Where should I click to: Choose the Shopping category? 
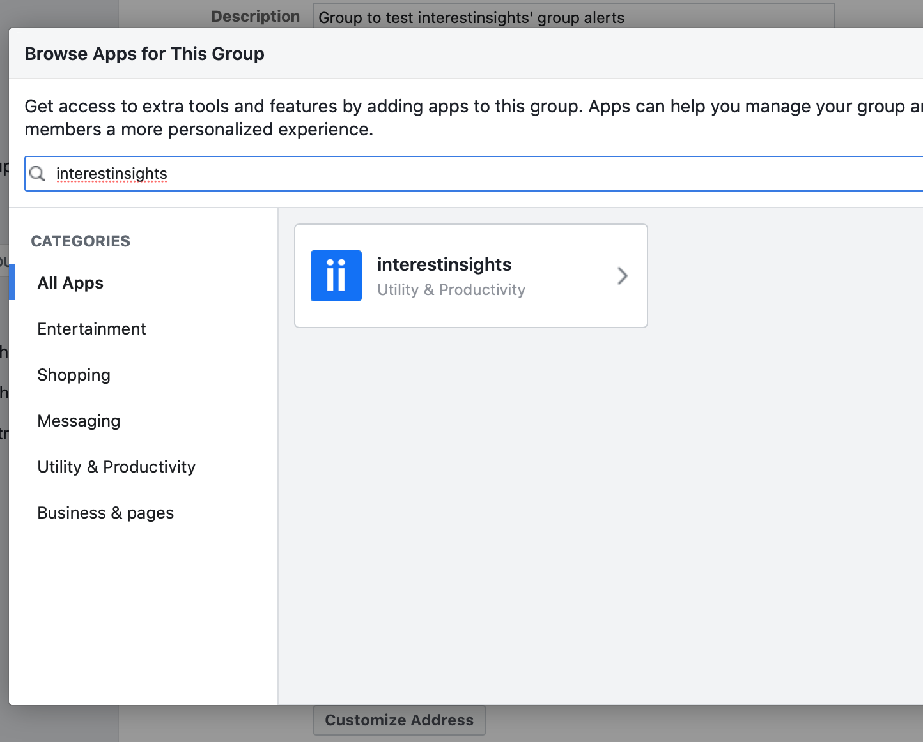(x=74, y=375)
